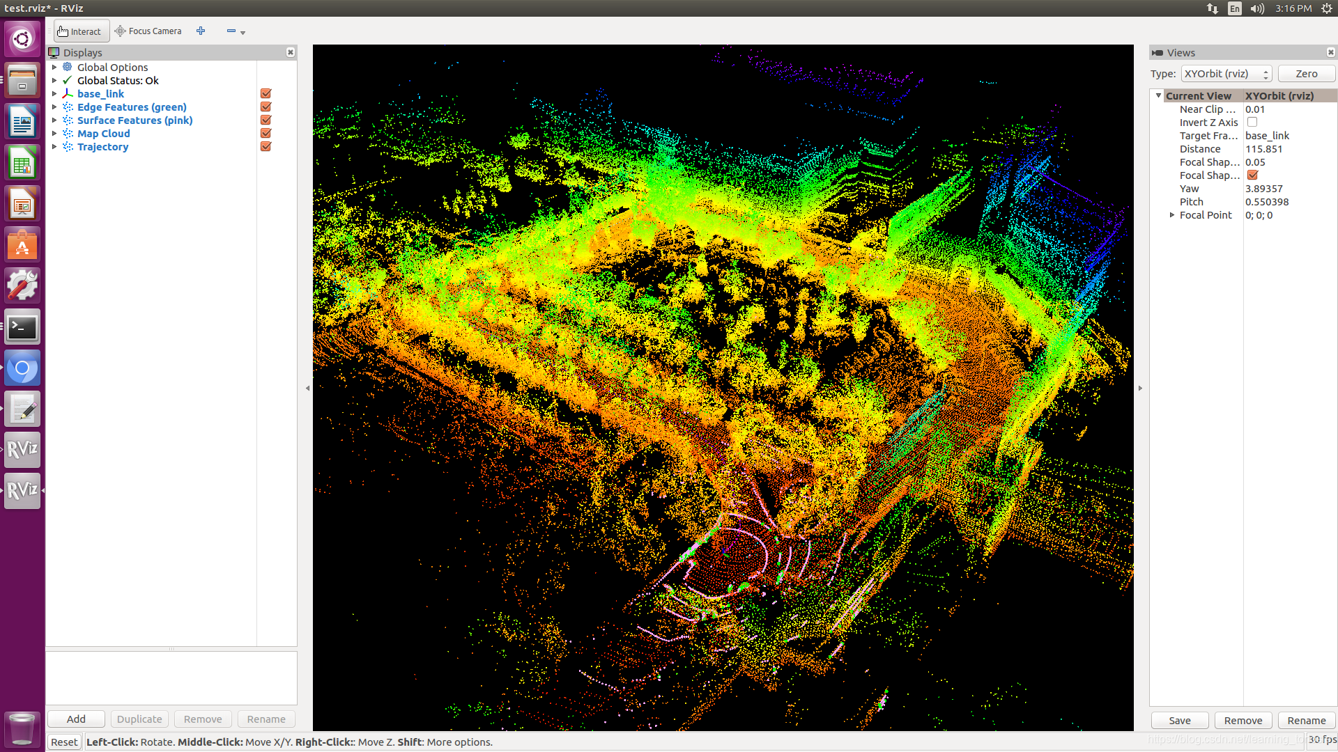This screenshot has width=1338, height=752.
Task: Expand base_link display entry
Action: pyautogui.click(x=54, y=94)
